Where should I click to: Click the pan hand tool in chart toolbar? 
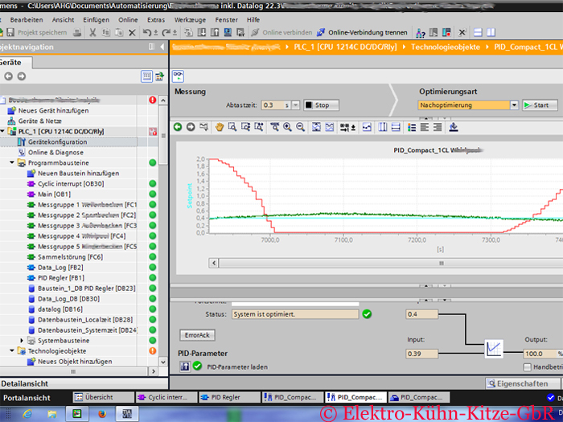point(218,127)
